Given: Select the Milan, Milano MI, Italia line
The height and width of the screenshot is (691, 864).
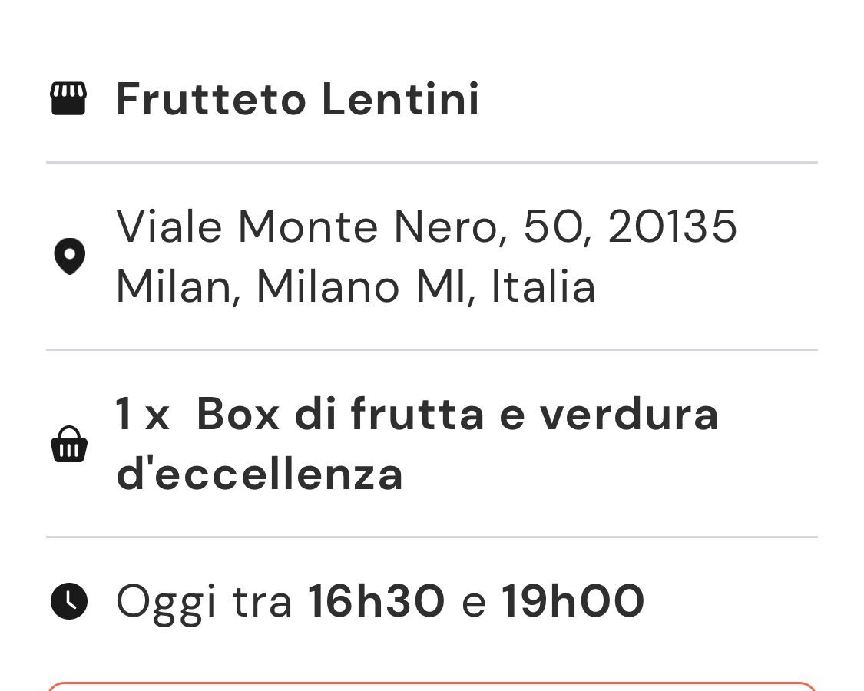Looking at the screenshot, I should point(356,286).
